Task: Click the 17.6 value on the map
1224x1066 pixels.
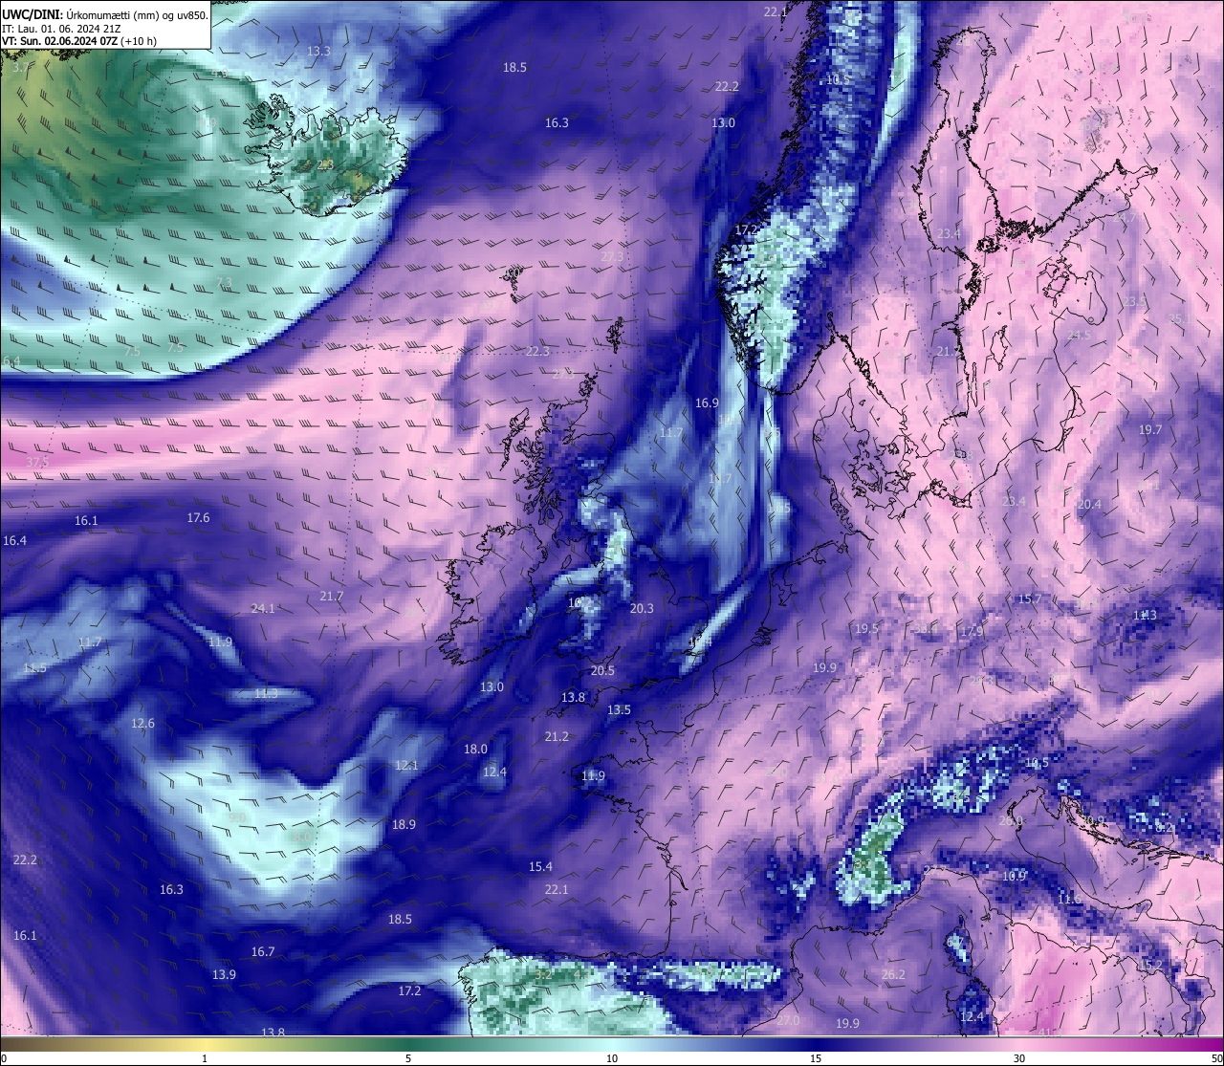Action: 198,517
